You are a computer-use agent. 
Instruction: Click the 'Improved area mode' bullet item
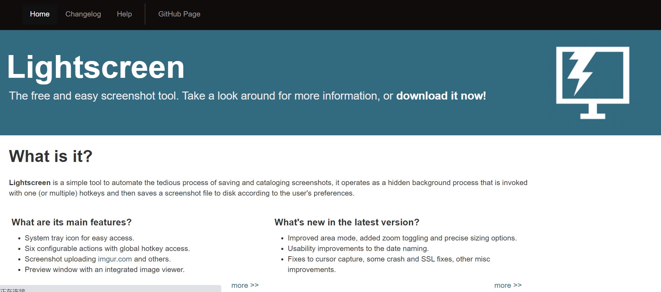pos(402,238)
